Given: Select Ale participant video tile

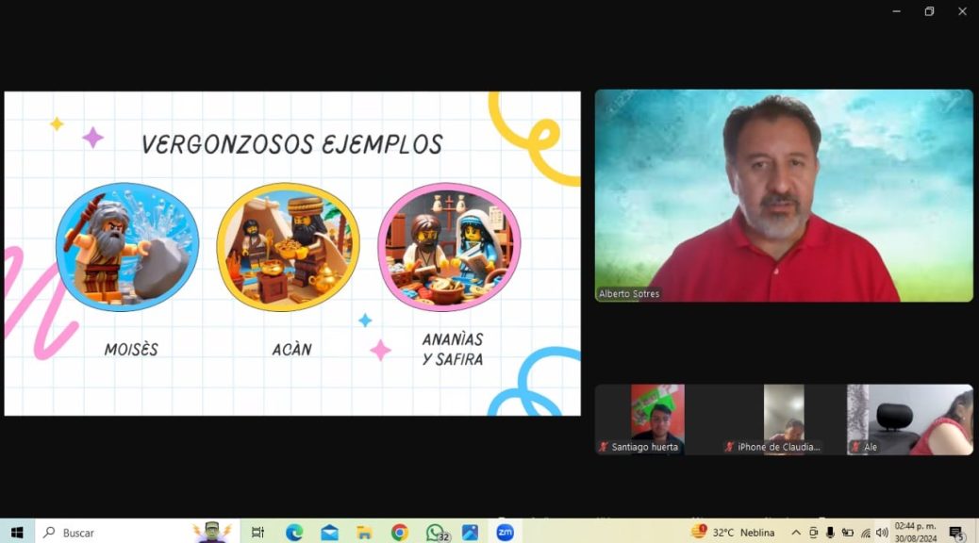Looking at the screenshot, I should (910, 420).
